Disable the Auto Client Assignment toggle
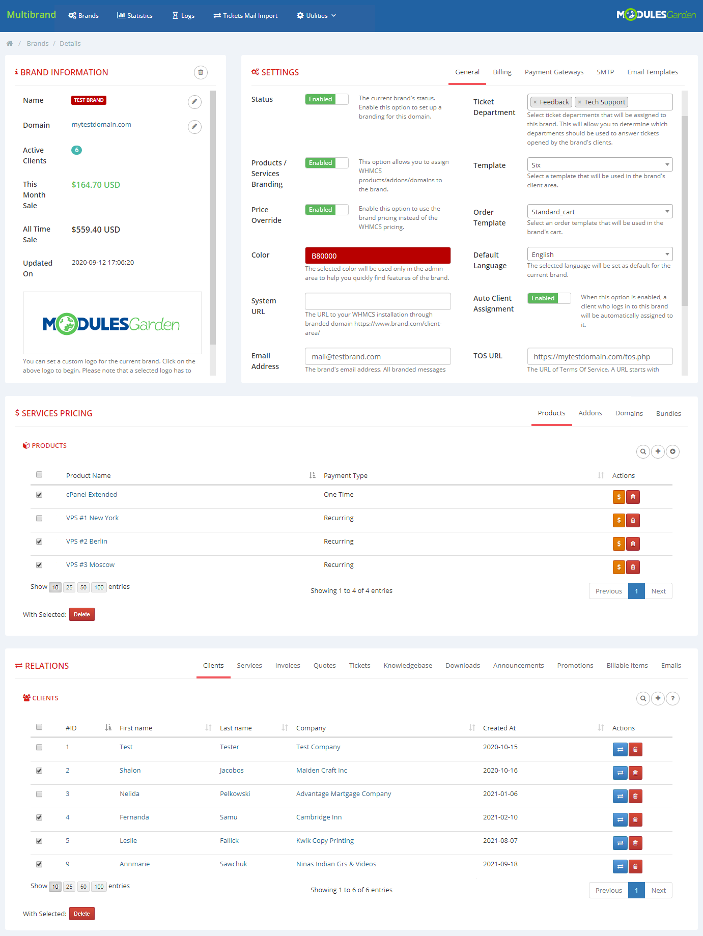The image size is (703, 936). (549, 298)
